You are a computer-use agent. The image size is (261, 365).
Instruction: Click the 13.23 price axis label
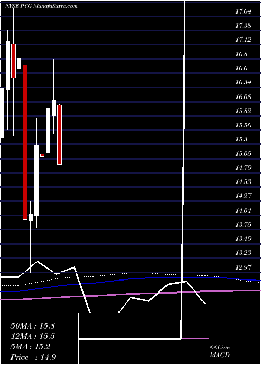click(243, 252)
